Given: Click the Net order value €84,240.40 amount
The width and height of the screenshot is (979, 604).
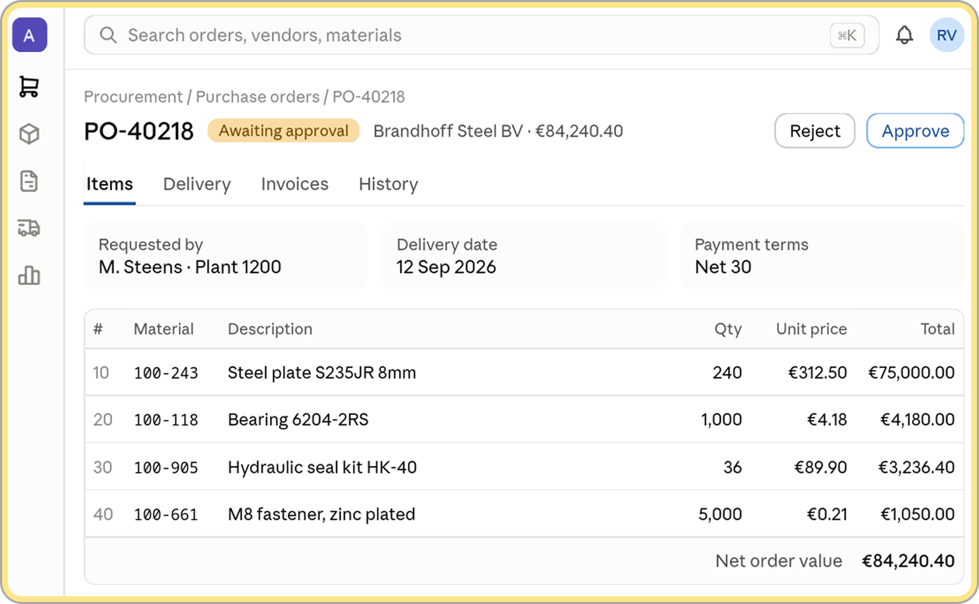Looking at the screenshot, I should click(x=909, y=561).
